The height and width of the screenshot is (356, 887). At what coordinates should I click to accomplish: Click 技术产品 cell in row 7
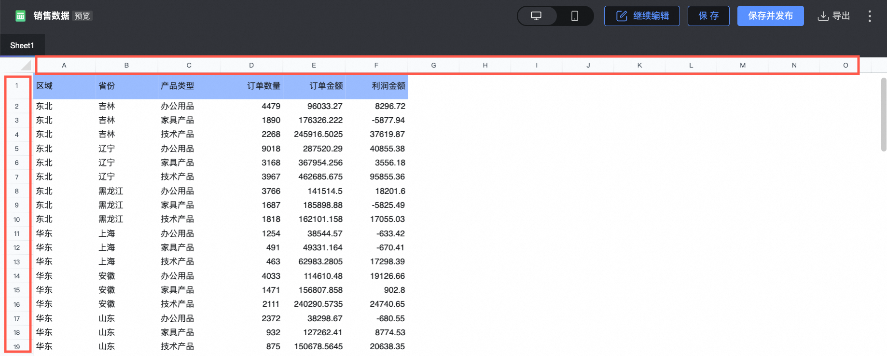[x=189, y=177]
